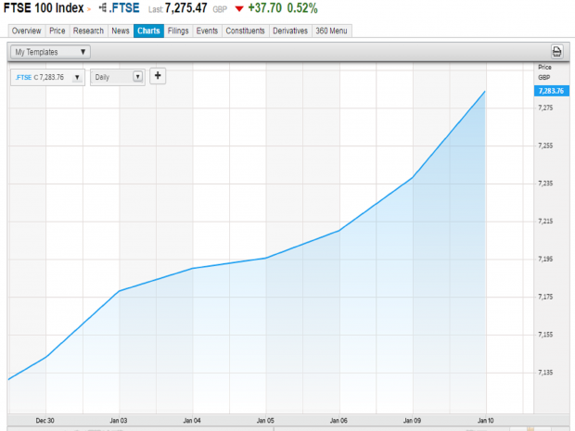The image size is (575, 431).
Task: Click the Dec 30 date label
Action: tap(45, 421)
